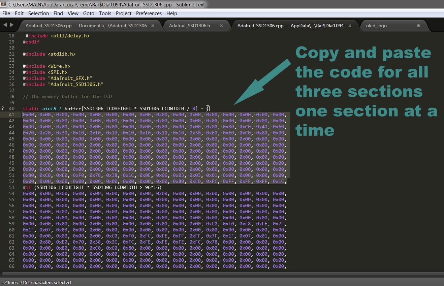Click the status bar selection info text
The image size is (444, 286).
(36, 282)
